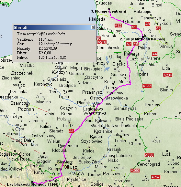Screen dimensions: 181x187
Task: Click the A237 road shield near Hrodna
Action: pyautogui.click(x=147, y=86)
